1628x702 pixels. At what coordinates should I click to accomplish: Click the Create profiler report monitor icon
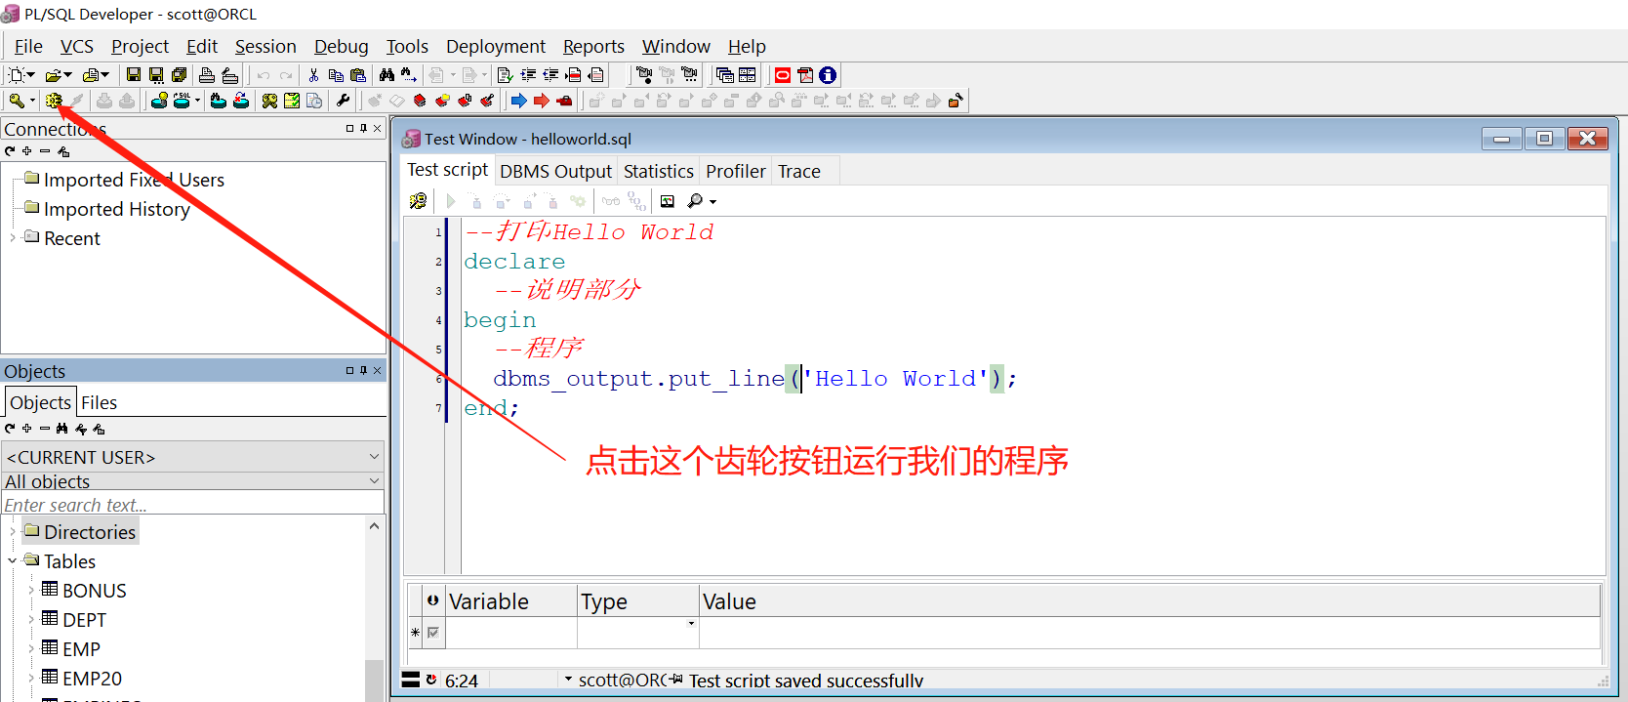click(668, 201)
